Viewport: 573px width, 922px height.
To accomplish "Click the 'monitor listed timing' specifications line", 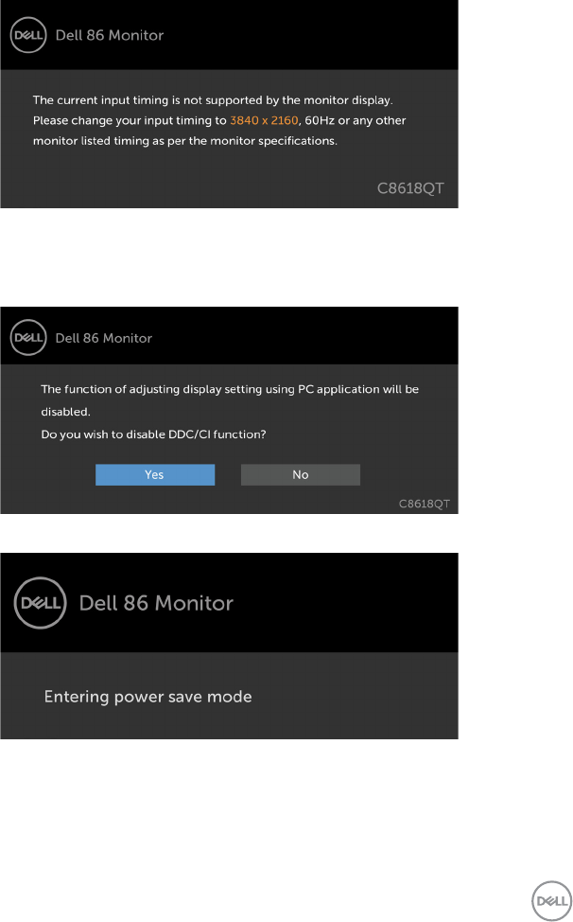I will click(x=184, y=140).
